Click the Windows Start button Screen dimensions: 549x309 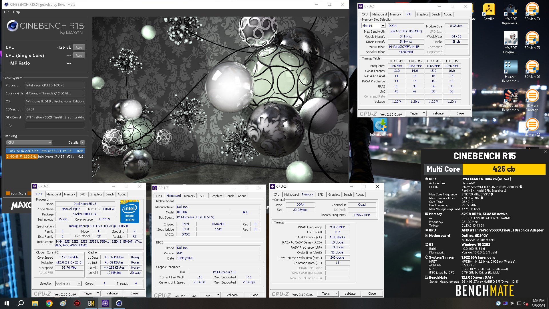point(7,303)
